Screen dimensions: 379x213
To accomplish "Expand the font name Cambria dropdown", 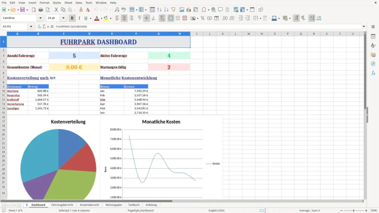I will pyautogui.click(x=40, y=18).
